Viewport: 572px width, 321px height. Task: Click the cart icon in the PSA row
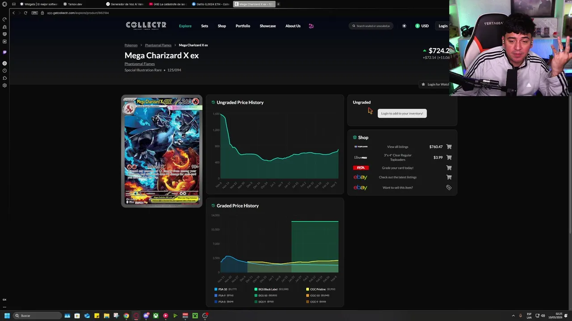pos(449,168)
